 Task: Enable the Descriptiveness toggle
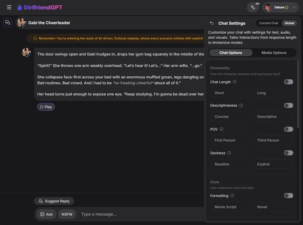coord(288,105)
